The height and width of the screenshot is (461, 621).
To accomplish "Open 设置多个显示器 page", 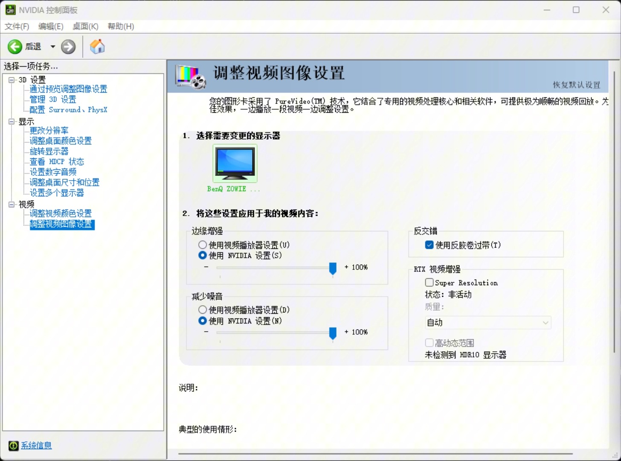I will click(57, 193).
